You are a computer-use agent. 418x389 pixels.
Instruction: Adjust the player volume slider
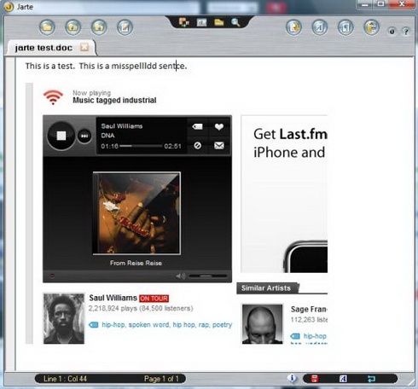pos(207,276)
